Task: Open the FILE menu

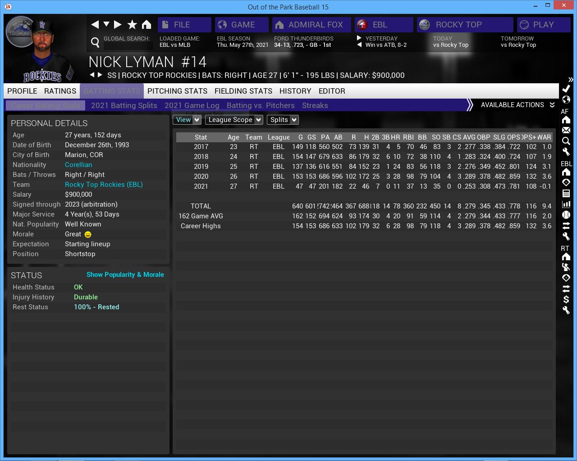Action: click(x=184, y=25)
